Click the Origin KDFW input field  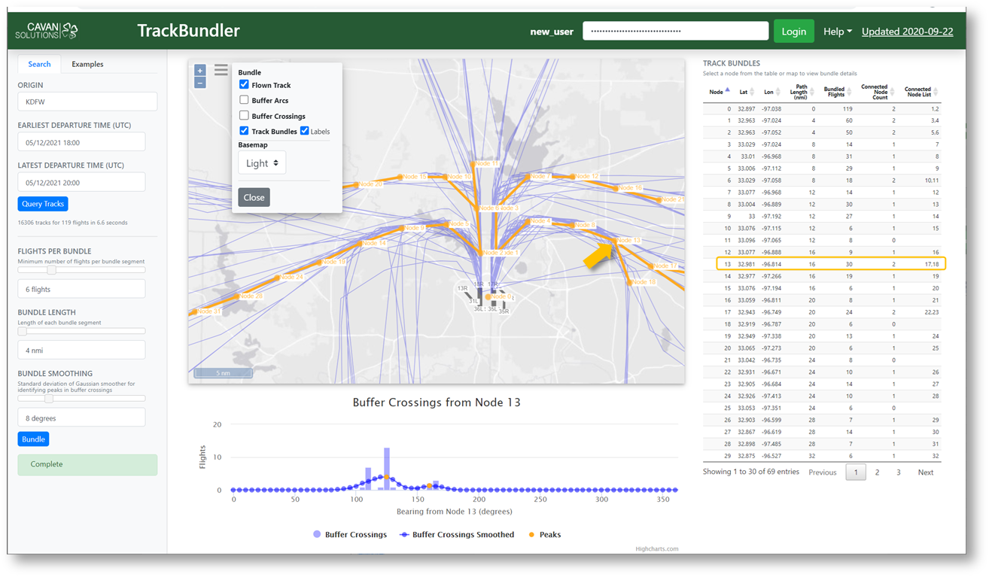87,102
